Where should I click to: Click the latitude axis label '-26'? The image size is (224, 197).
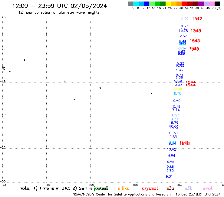[3, 114]
